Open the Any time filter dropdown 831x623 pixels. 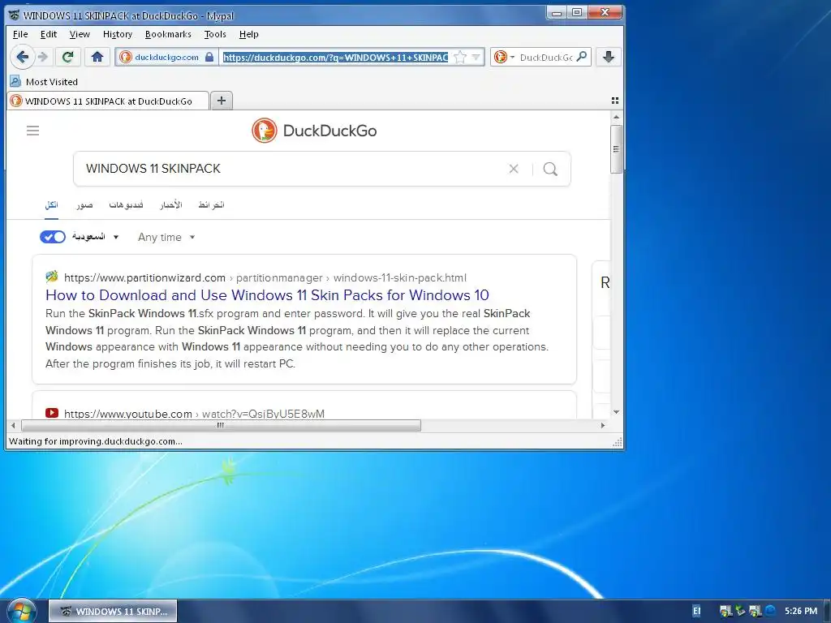pos(166,237)
